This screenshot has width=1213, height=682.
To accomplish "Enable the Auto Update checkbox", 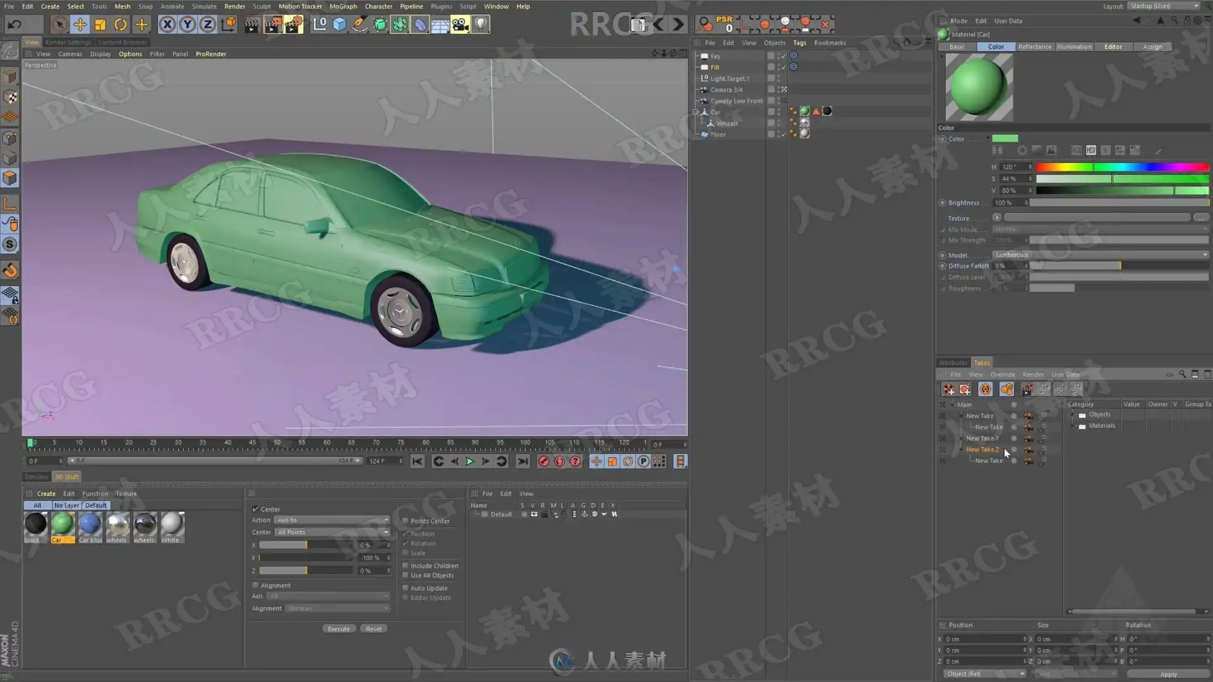I will (406, 588).
